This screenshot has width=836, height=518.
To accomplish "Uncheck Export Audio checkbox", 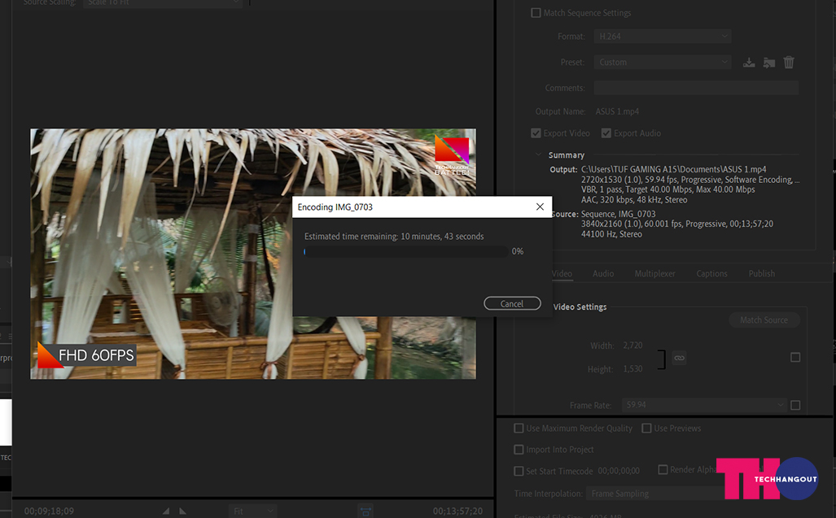I will tap(606, 133).
